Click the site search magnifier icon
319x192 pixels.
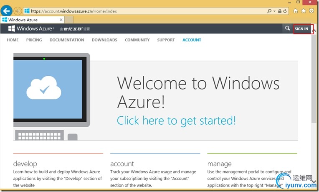point(287,28)
